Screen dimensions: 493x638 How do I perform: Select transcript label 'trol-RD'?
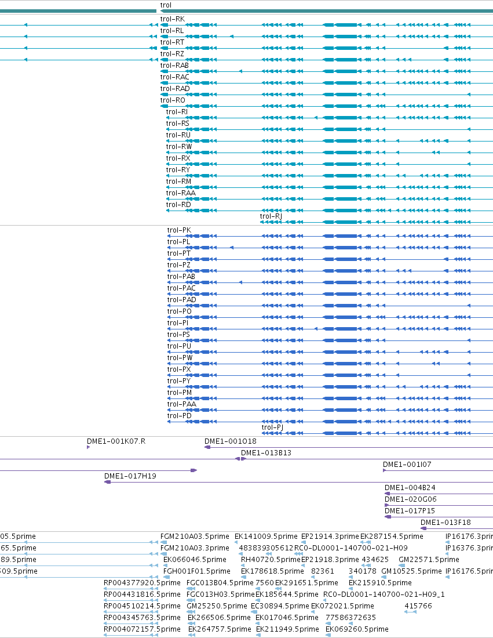(x=178, y=205)
